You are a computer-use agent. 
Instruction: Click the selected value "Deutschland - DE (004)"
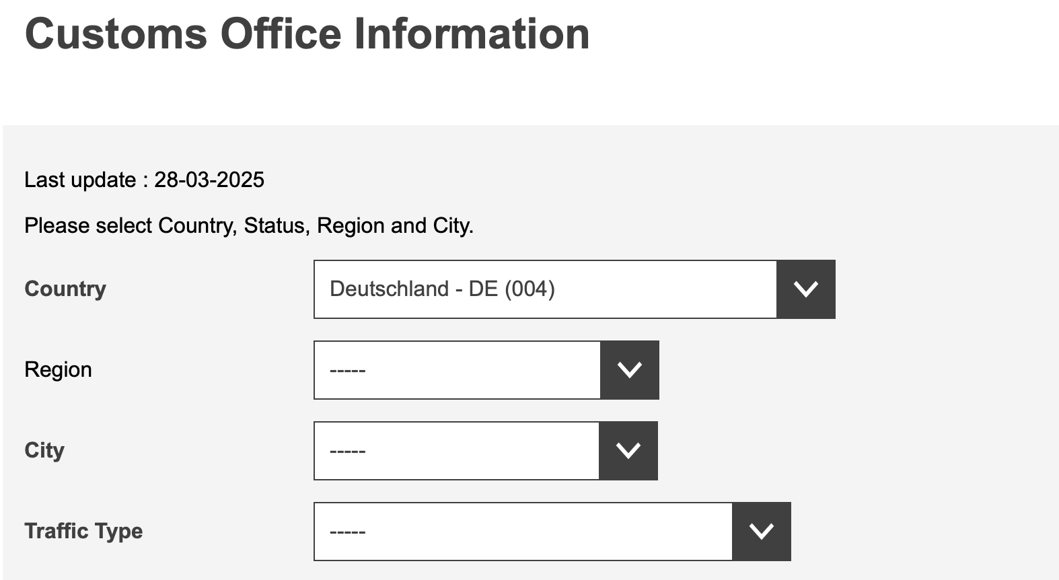(x=442, y=289)
